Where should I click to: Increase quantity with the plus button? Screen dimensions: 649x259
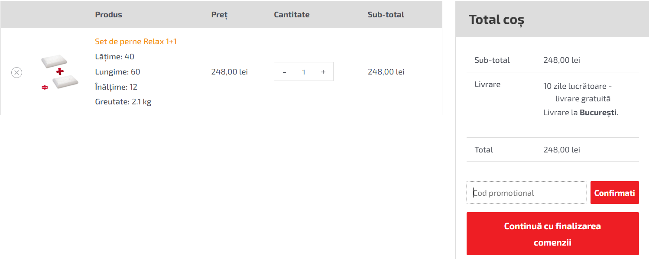click(x=323, y=72)
